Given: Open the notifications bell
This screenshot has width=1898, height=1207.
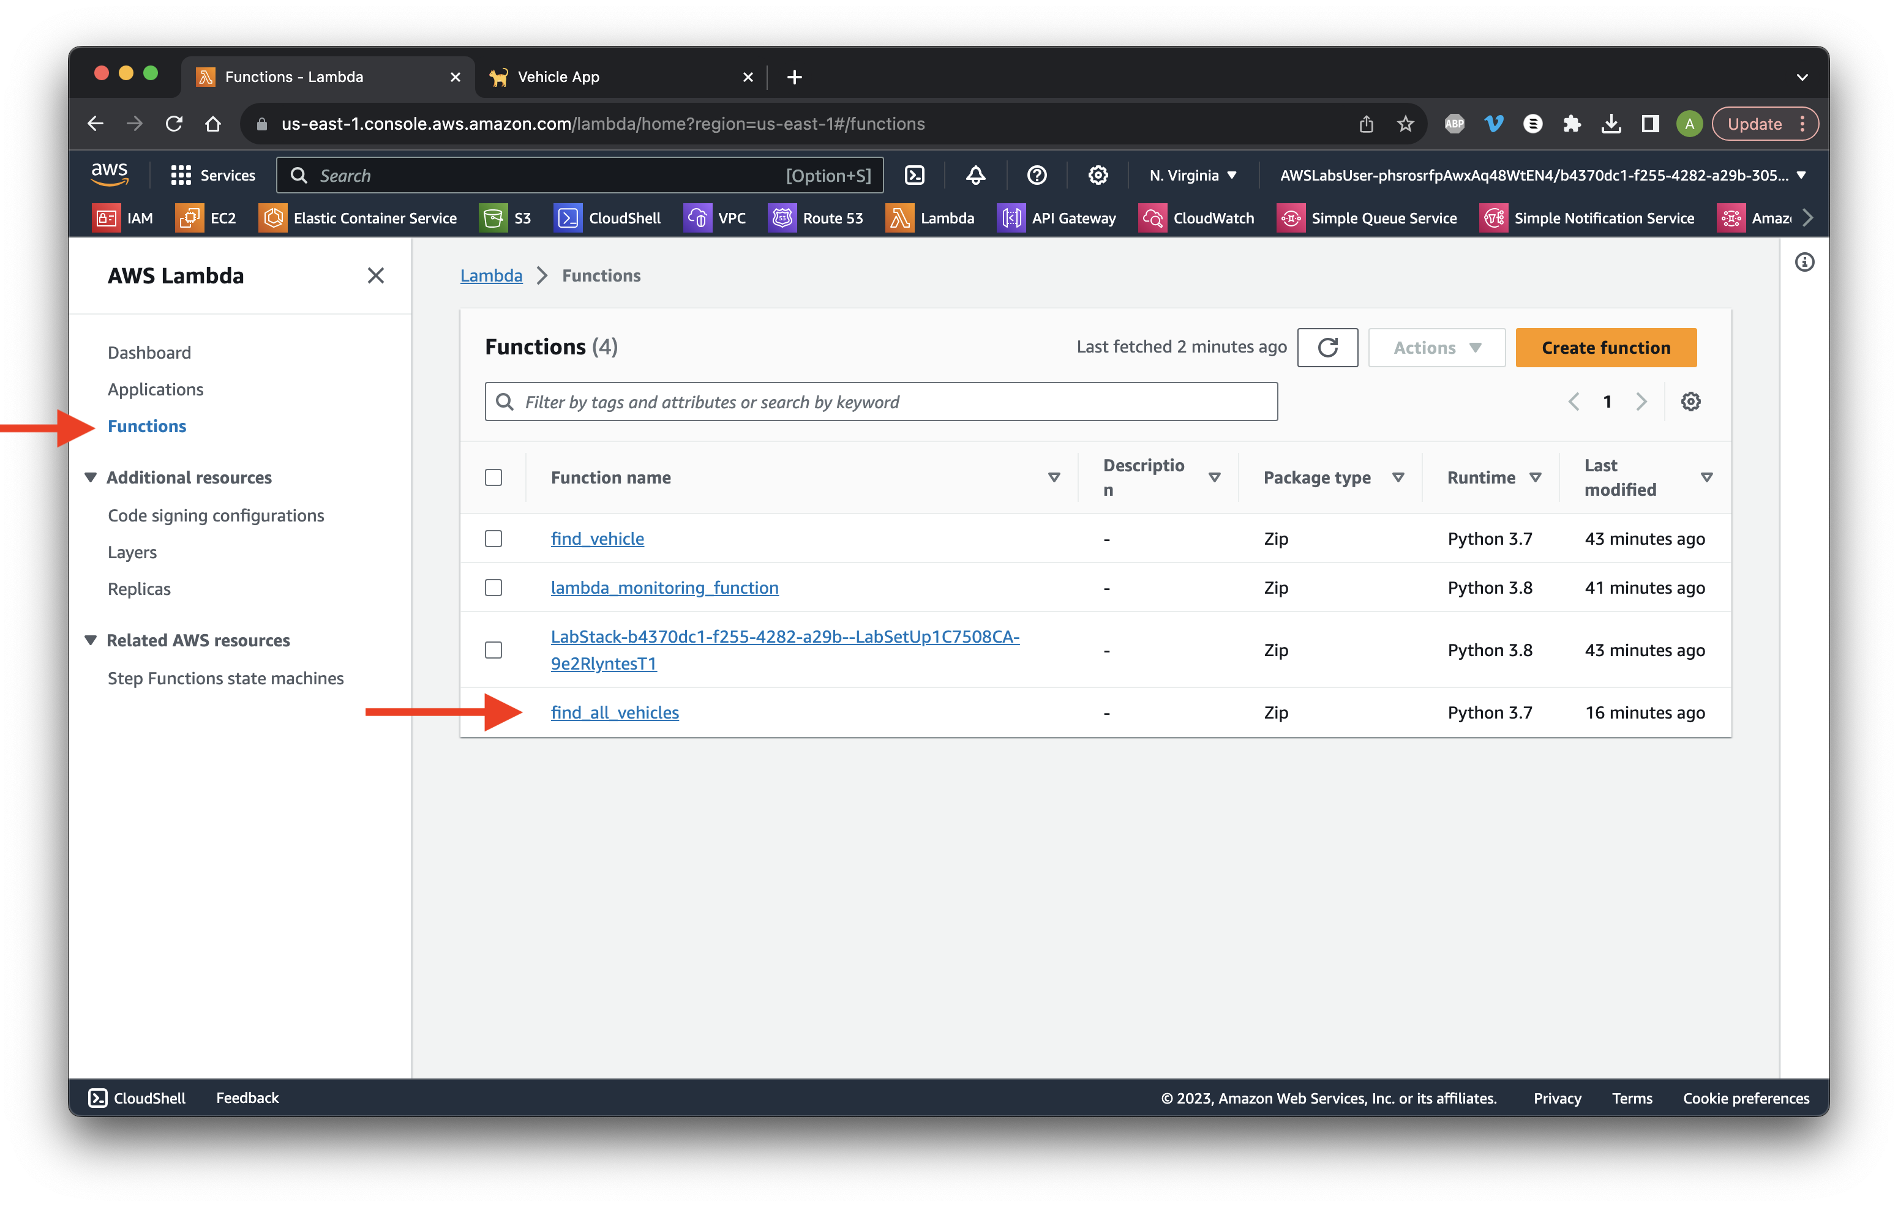Looking at the screenshot, I should pyautogui.click(x=976, y=175).
